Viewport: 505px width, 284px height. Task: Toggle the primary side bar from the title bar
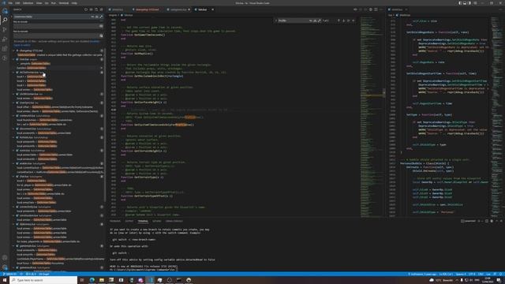click(460, 3)
